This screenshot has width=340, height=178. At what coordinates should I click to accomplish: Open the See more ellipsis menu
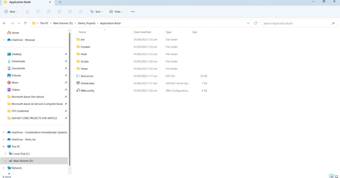pyautogui.click(x=132, y=12)
